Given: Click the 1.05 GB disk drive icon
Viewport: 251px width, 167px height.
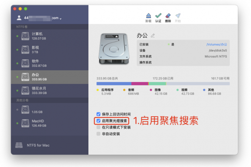Looking at the screenshot, I should point(25,110).
